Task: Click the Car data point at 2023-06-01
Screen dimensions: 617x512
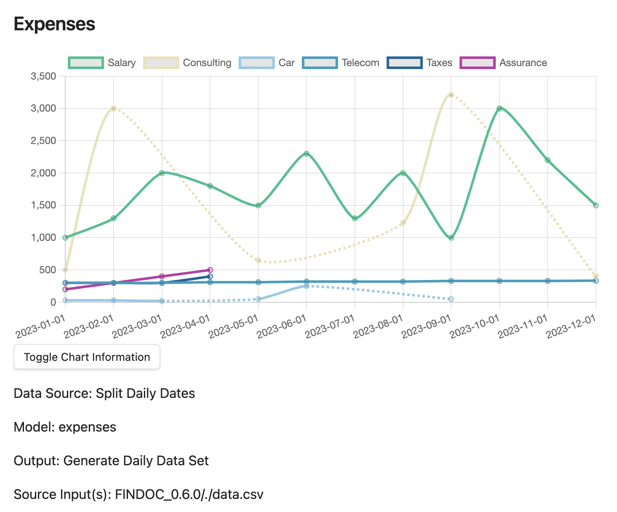Action: pos(306,286)
